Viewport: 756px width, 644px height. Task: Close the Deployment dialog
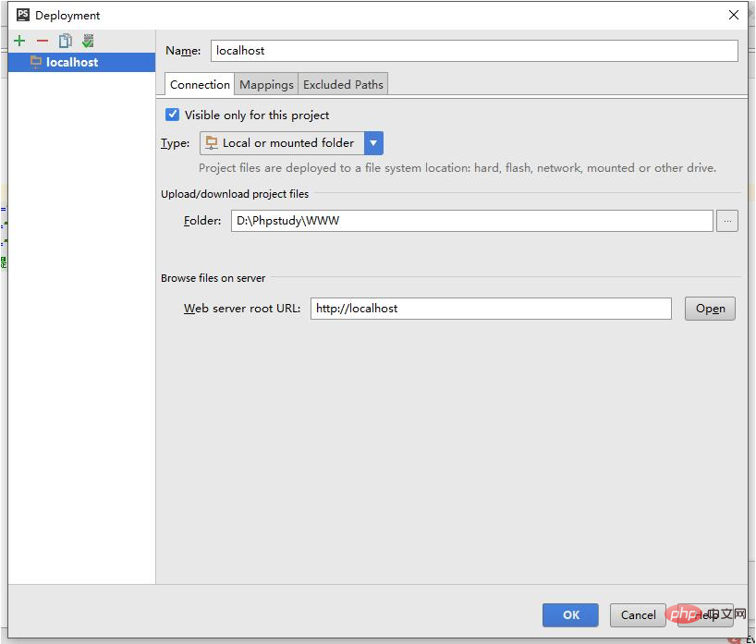(733, 15)
